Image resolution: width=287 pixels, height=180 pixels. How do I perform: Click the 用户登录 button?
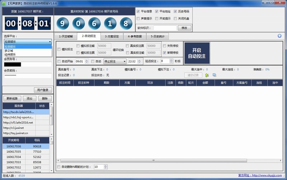coord(43,90)
